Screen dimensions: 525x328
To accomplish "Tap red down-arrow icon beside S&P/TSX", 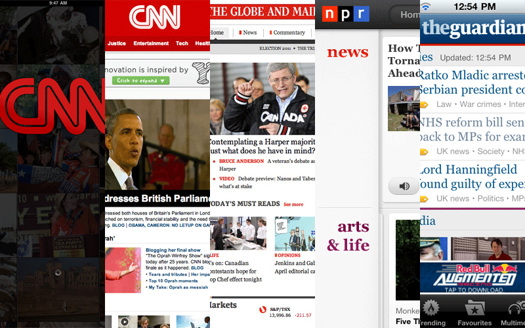I will pos(263,310).
